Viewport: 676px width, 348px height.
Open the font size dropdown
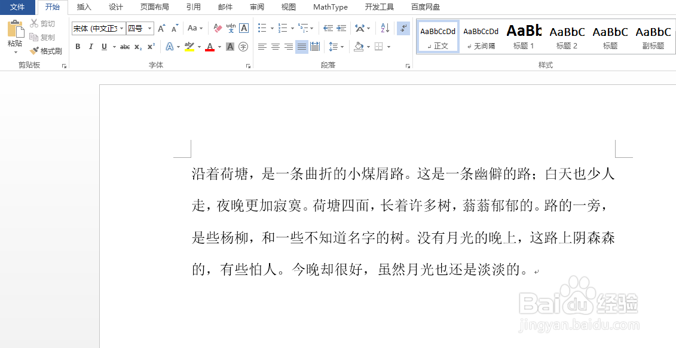pos(149,29)
